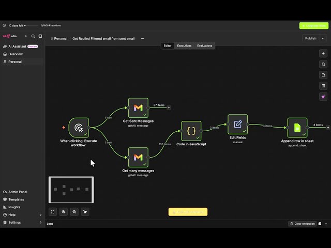
Task: Zoom out on the canvas
Action: click(74, 212)
